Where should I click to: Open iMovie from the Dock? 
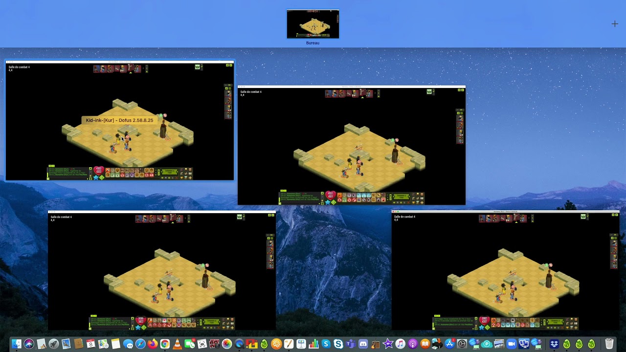(x=388, y=344)
